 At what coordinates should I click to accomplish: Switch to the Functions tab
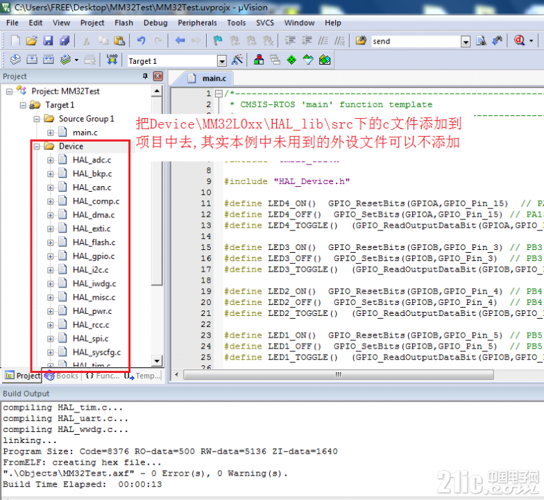pos(103,376)
